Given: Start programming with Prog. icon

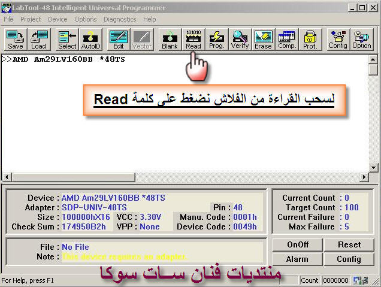Looking at the screenshot, I should pyautogui.click(x=216, y=40).
